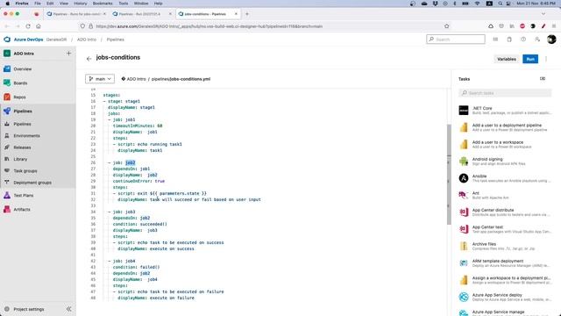Open the Edit menu
The height and width of the screenshot is (316, 561).
(50, 4)
